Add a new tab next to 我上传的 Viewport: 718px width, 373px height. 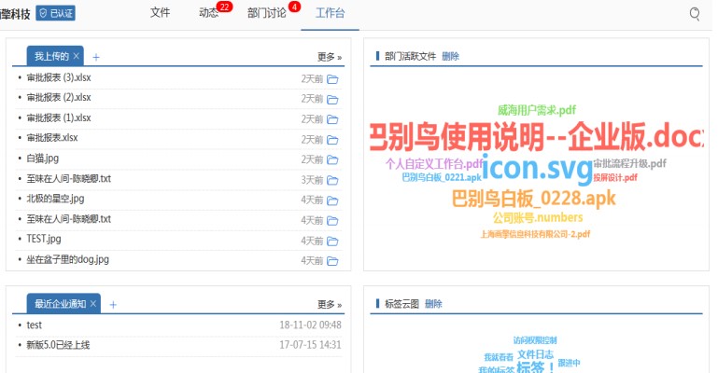click(x=96, y=57)
